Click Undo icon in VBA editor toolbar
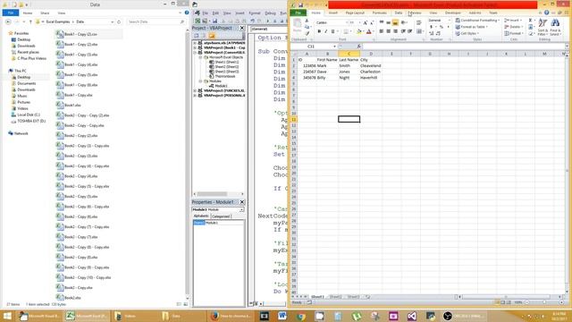The width and height of the screenshot is (572, 322). [x=252, y=21]
